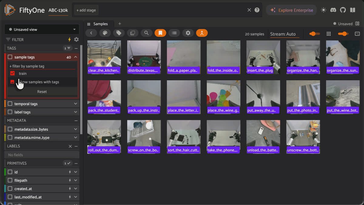Screen dimensions: 364x205
Task: Check the last_modified_at field checkbox
Action: tap(10, 197)
